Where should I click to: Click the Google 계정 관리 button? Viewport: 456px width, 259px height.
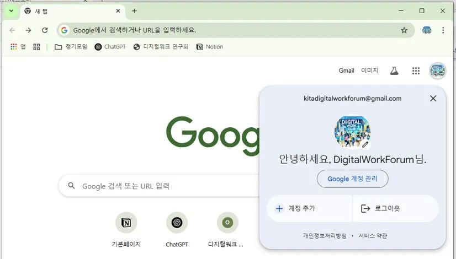[x=352, y=179]
